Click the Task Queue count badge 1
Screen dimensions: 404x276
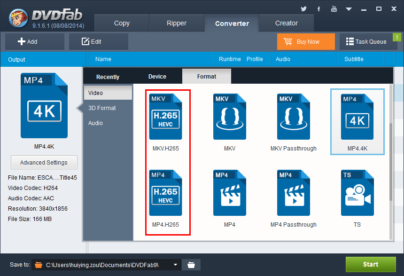pyautogui.click(x=397, y=38)
